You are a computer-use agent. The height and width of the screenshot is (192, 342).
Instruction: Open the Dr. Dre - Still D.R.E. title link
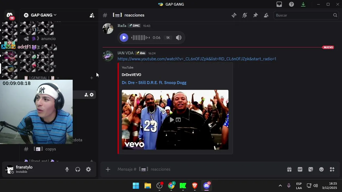[x=154, y=83]
